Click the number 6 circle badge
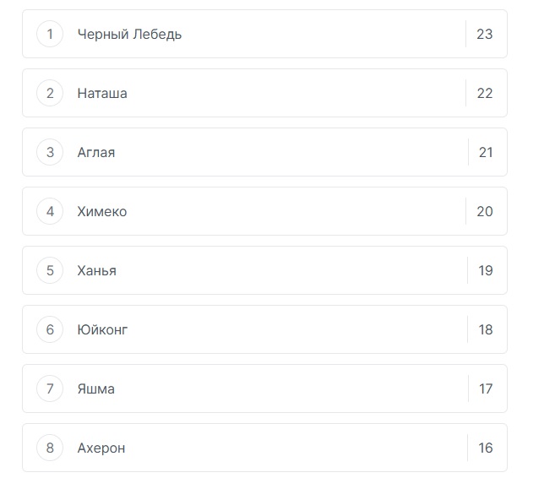 point(50,329)
